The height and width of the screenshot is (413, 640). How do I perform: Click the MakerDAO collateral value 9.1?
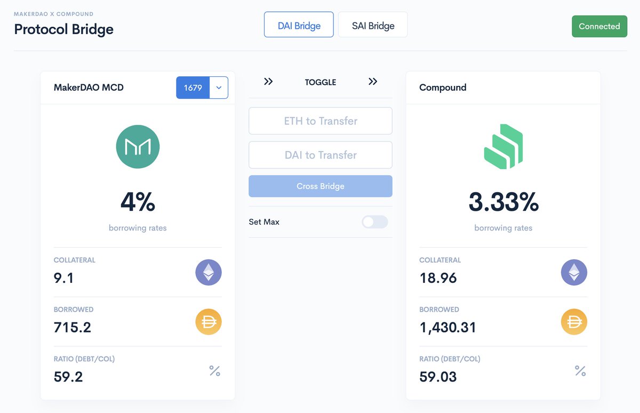[64, 278]
